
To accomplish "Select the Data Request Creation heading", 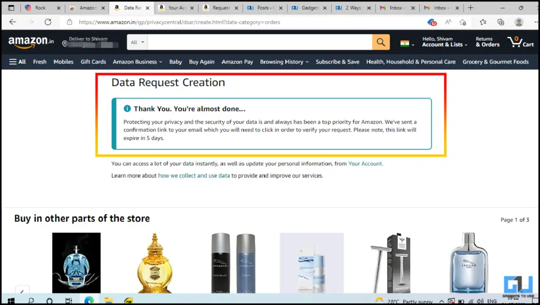I will [x=168, y=82].
